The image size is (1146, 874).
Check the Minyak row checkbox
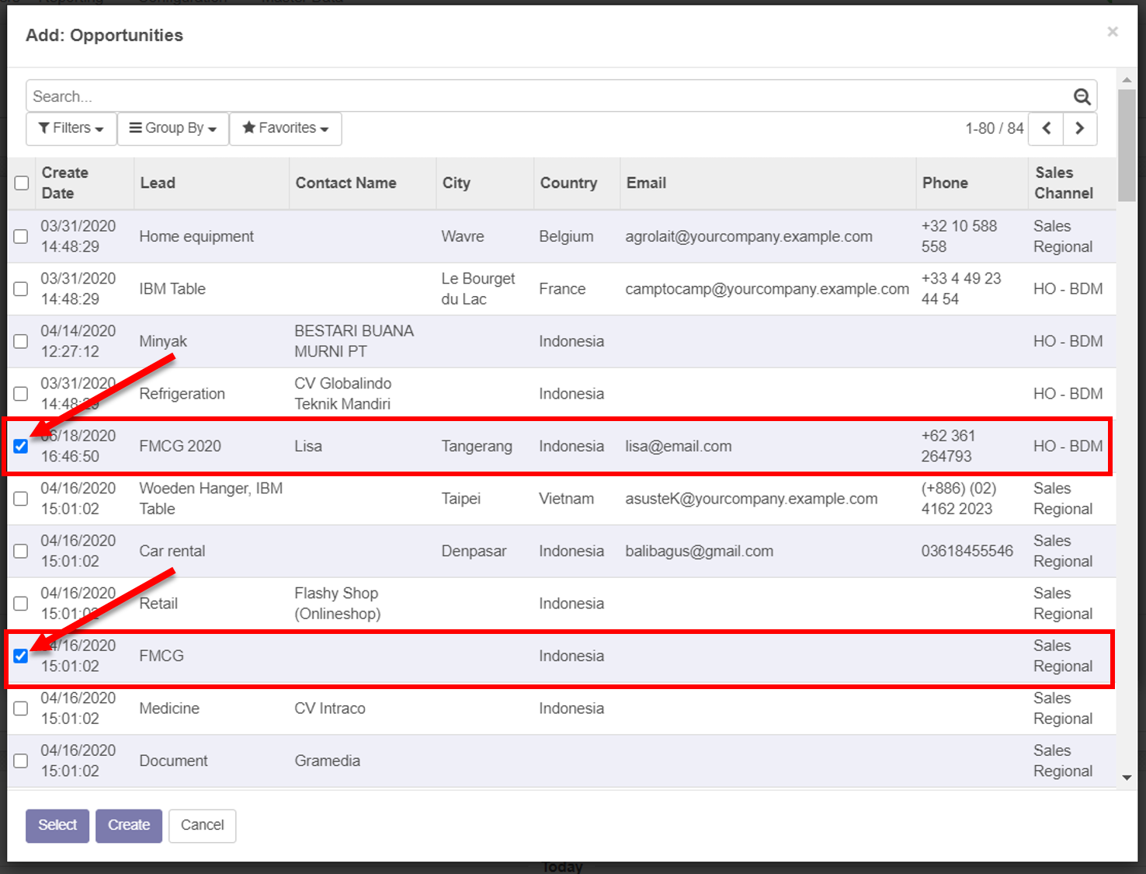point(21,341)
